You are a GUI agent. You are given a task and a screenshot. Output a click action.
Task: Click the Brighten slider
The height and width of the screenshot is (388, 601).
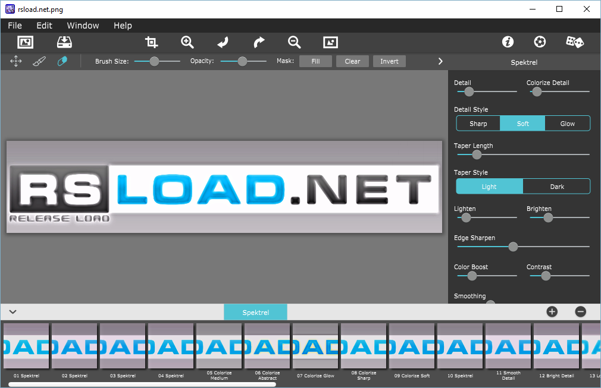coord(559,217)
